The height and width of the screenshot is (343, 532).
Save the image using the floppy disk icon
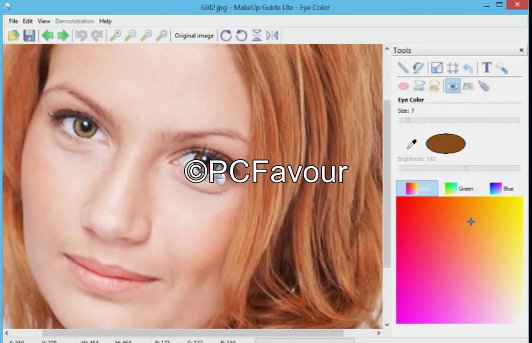pos(29,35)
